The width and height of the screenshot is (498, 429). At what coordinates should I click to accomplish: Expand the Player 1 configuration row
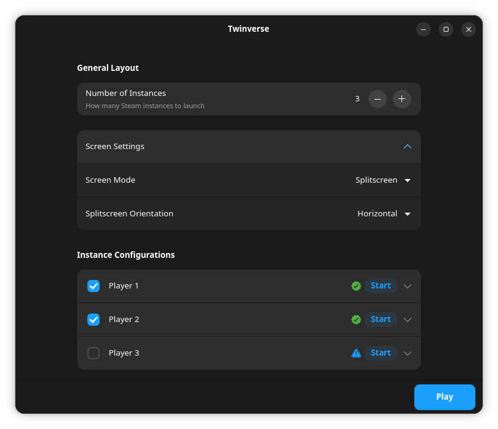[407, 286]
